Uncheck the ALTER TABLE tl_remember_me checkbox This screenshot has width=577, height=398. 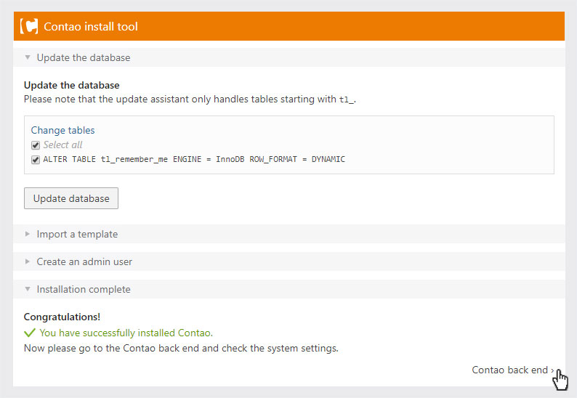[36, 160]
